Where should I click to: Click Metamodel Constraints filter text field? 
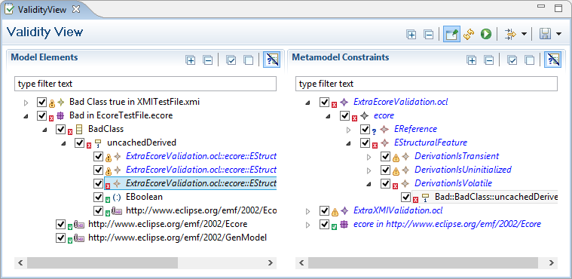click(x=427, y=84)
